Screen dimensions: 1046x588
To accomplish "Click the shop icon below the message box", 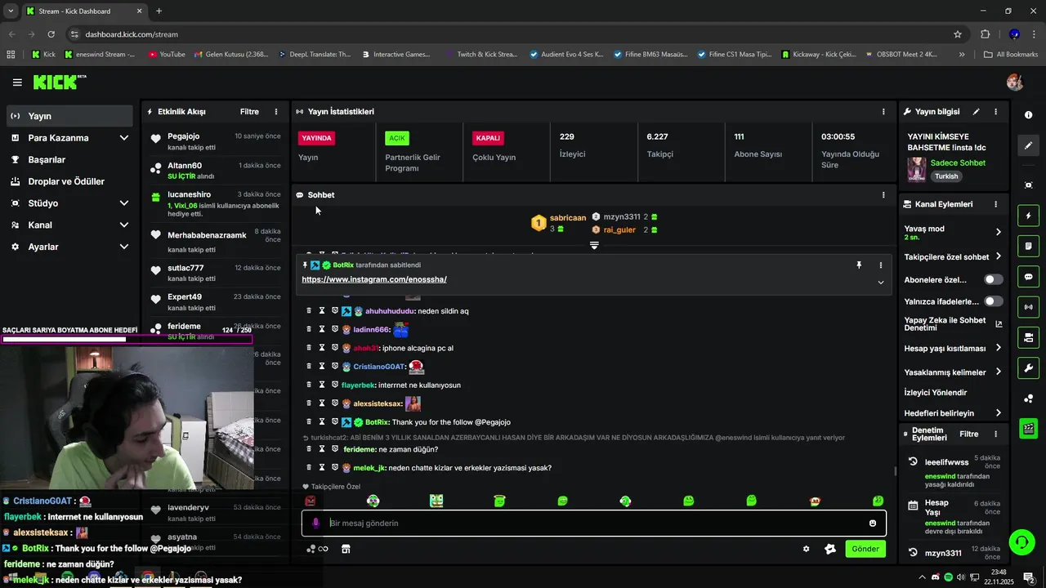I will pyautogui.click(x=346, y=549).
